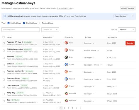This screenshot has height=110, width=139.
Task: Go to page 5 of results
Action: (76, 108)
